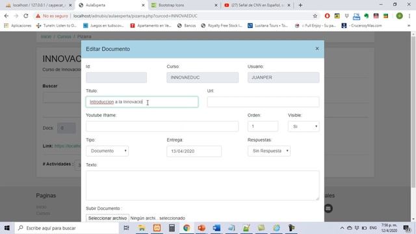Open Aplicaciones bookmarks shortcut

(18, 25)
